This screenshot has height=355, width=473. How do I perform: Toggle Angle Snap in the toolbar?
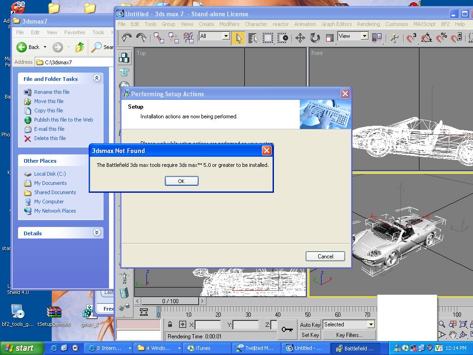point(426,38)
